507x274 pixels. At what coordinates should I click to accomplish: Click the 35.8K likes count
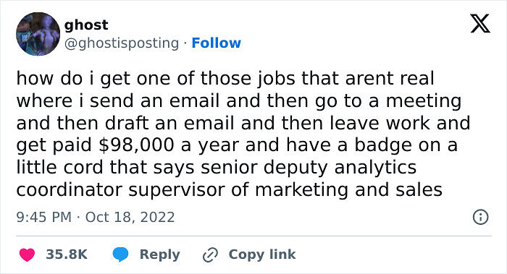(x=67, y=254)
